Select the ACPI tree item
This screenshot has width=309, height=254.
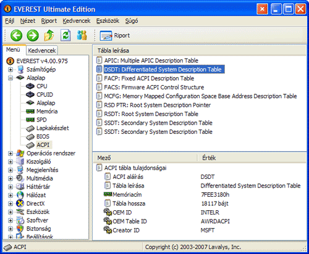43,145
